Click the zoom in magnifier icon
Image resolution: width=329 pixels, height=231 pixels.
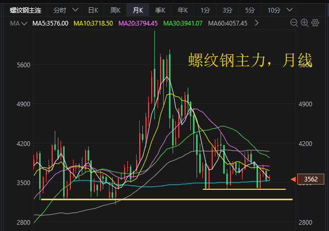pos(304,23)
